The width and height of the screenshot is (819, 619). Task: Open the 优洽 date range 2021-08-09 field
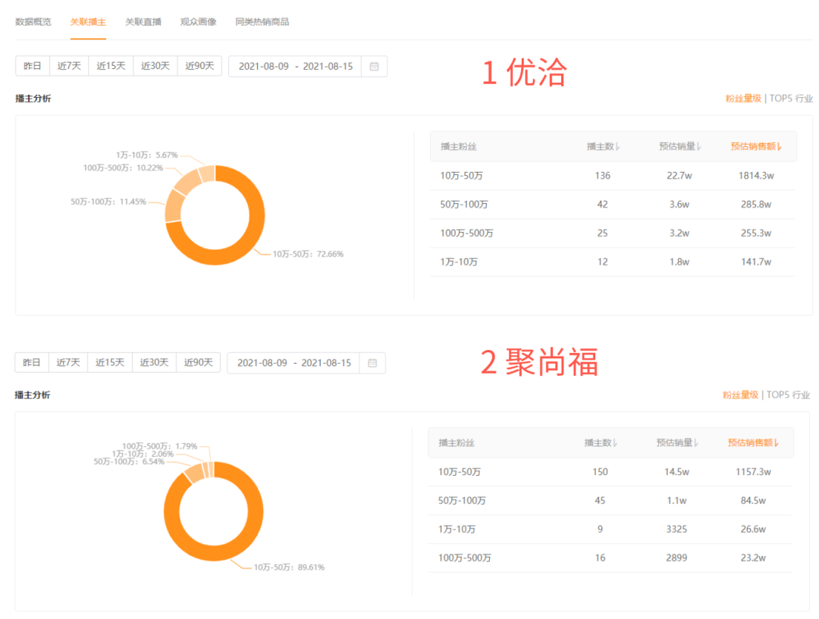[x=263, y=67]
